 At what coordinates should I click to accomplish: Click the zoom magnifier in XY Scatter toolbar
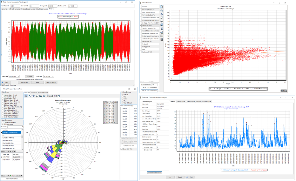(x=162, y=17)
